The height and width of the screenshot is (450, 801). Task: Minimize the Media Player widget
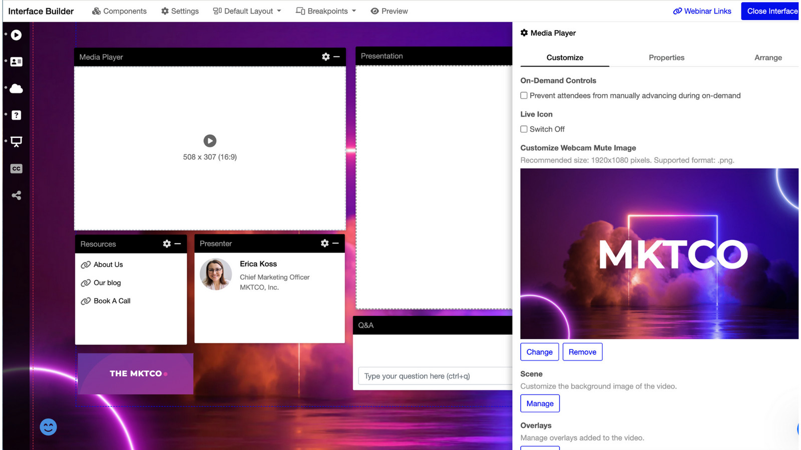pyautogui.click(x=336, y=57)
